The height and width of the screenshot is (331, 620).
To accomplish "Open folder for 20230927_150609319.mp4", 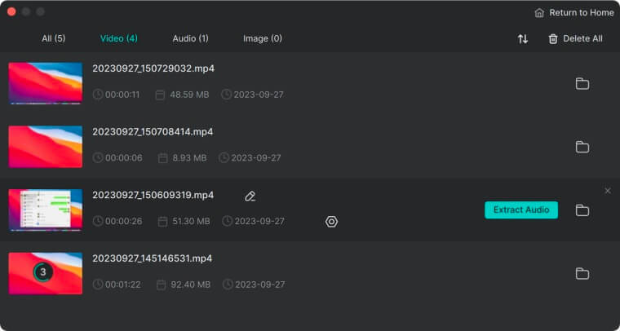I will pos(582,210).
